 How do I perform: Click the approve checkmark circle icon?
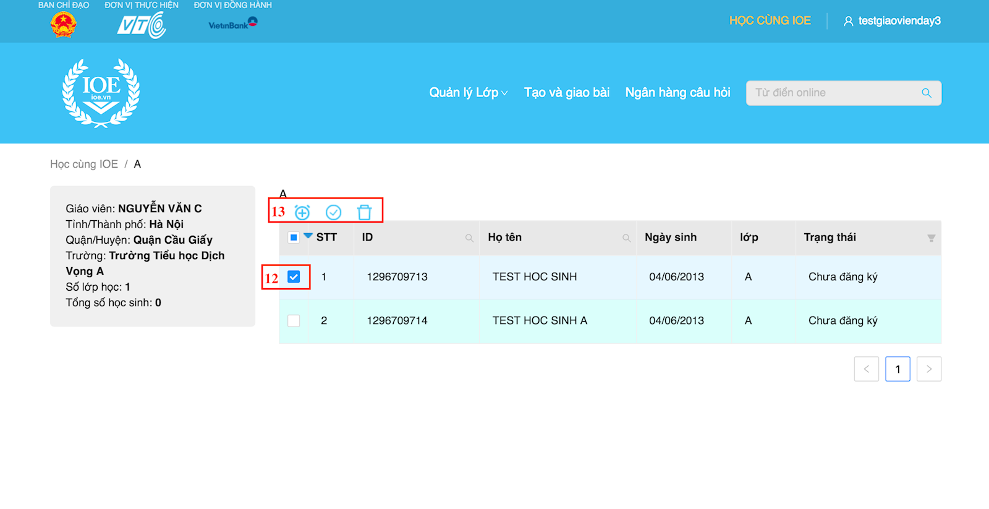(x=333, y=213)
